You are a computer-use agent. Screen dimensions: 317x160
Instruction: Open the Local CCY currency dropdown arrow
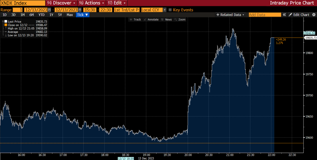165,10
